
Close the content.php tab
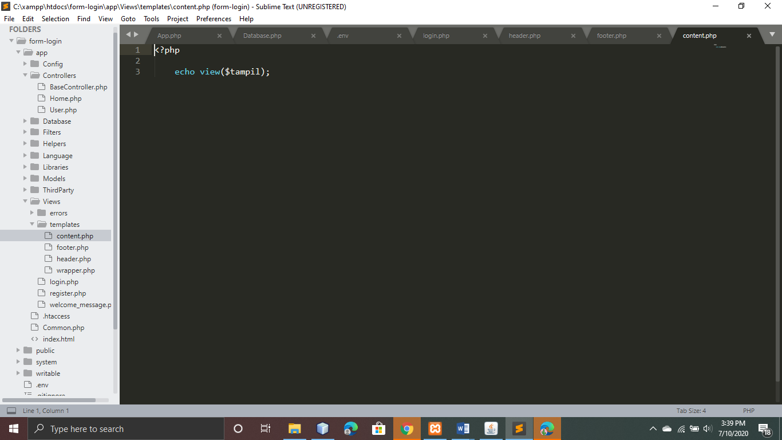[x=749, y=36]
